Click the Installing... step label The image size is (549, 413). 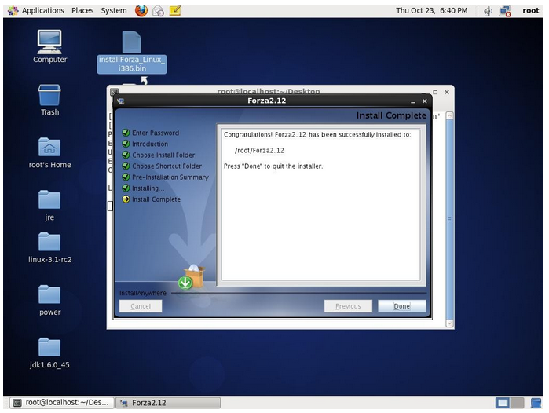(148, 188)
